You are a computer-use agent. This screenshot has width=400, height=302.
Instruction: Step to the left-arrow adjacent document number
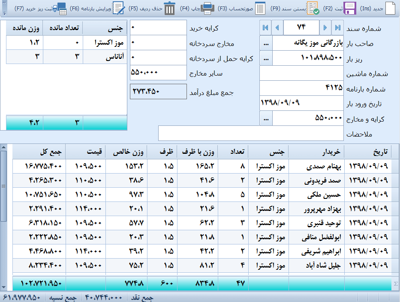277,28
